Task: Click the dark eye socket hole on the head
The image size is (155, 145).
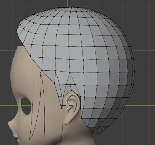Action: click(x=26, y=106)
